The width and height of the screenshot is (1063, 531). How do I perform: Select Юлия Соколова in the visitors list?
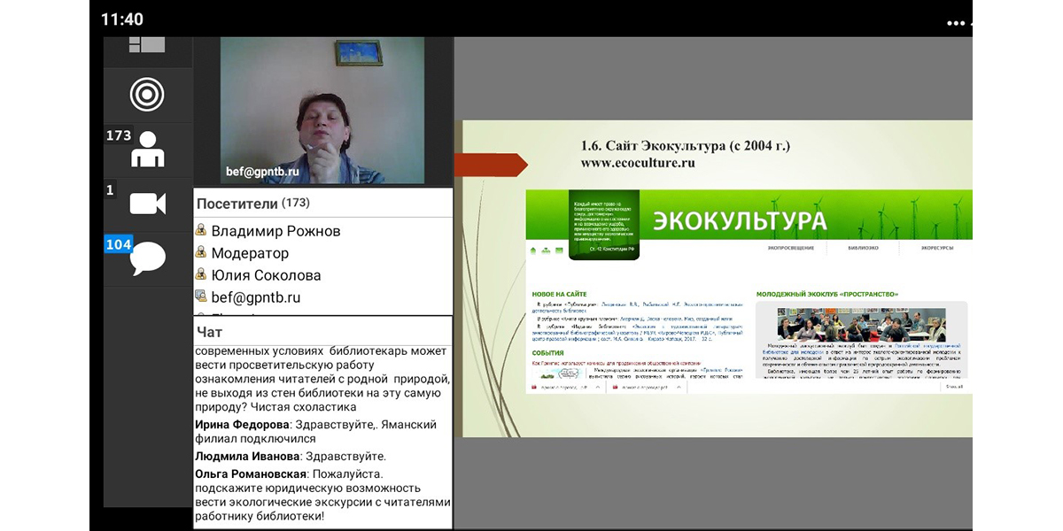click(x=266, y=275)
